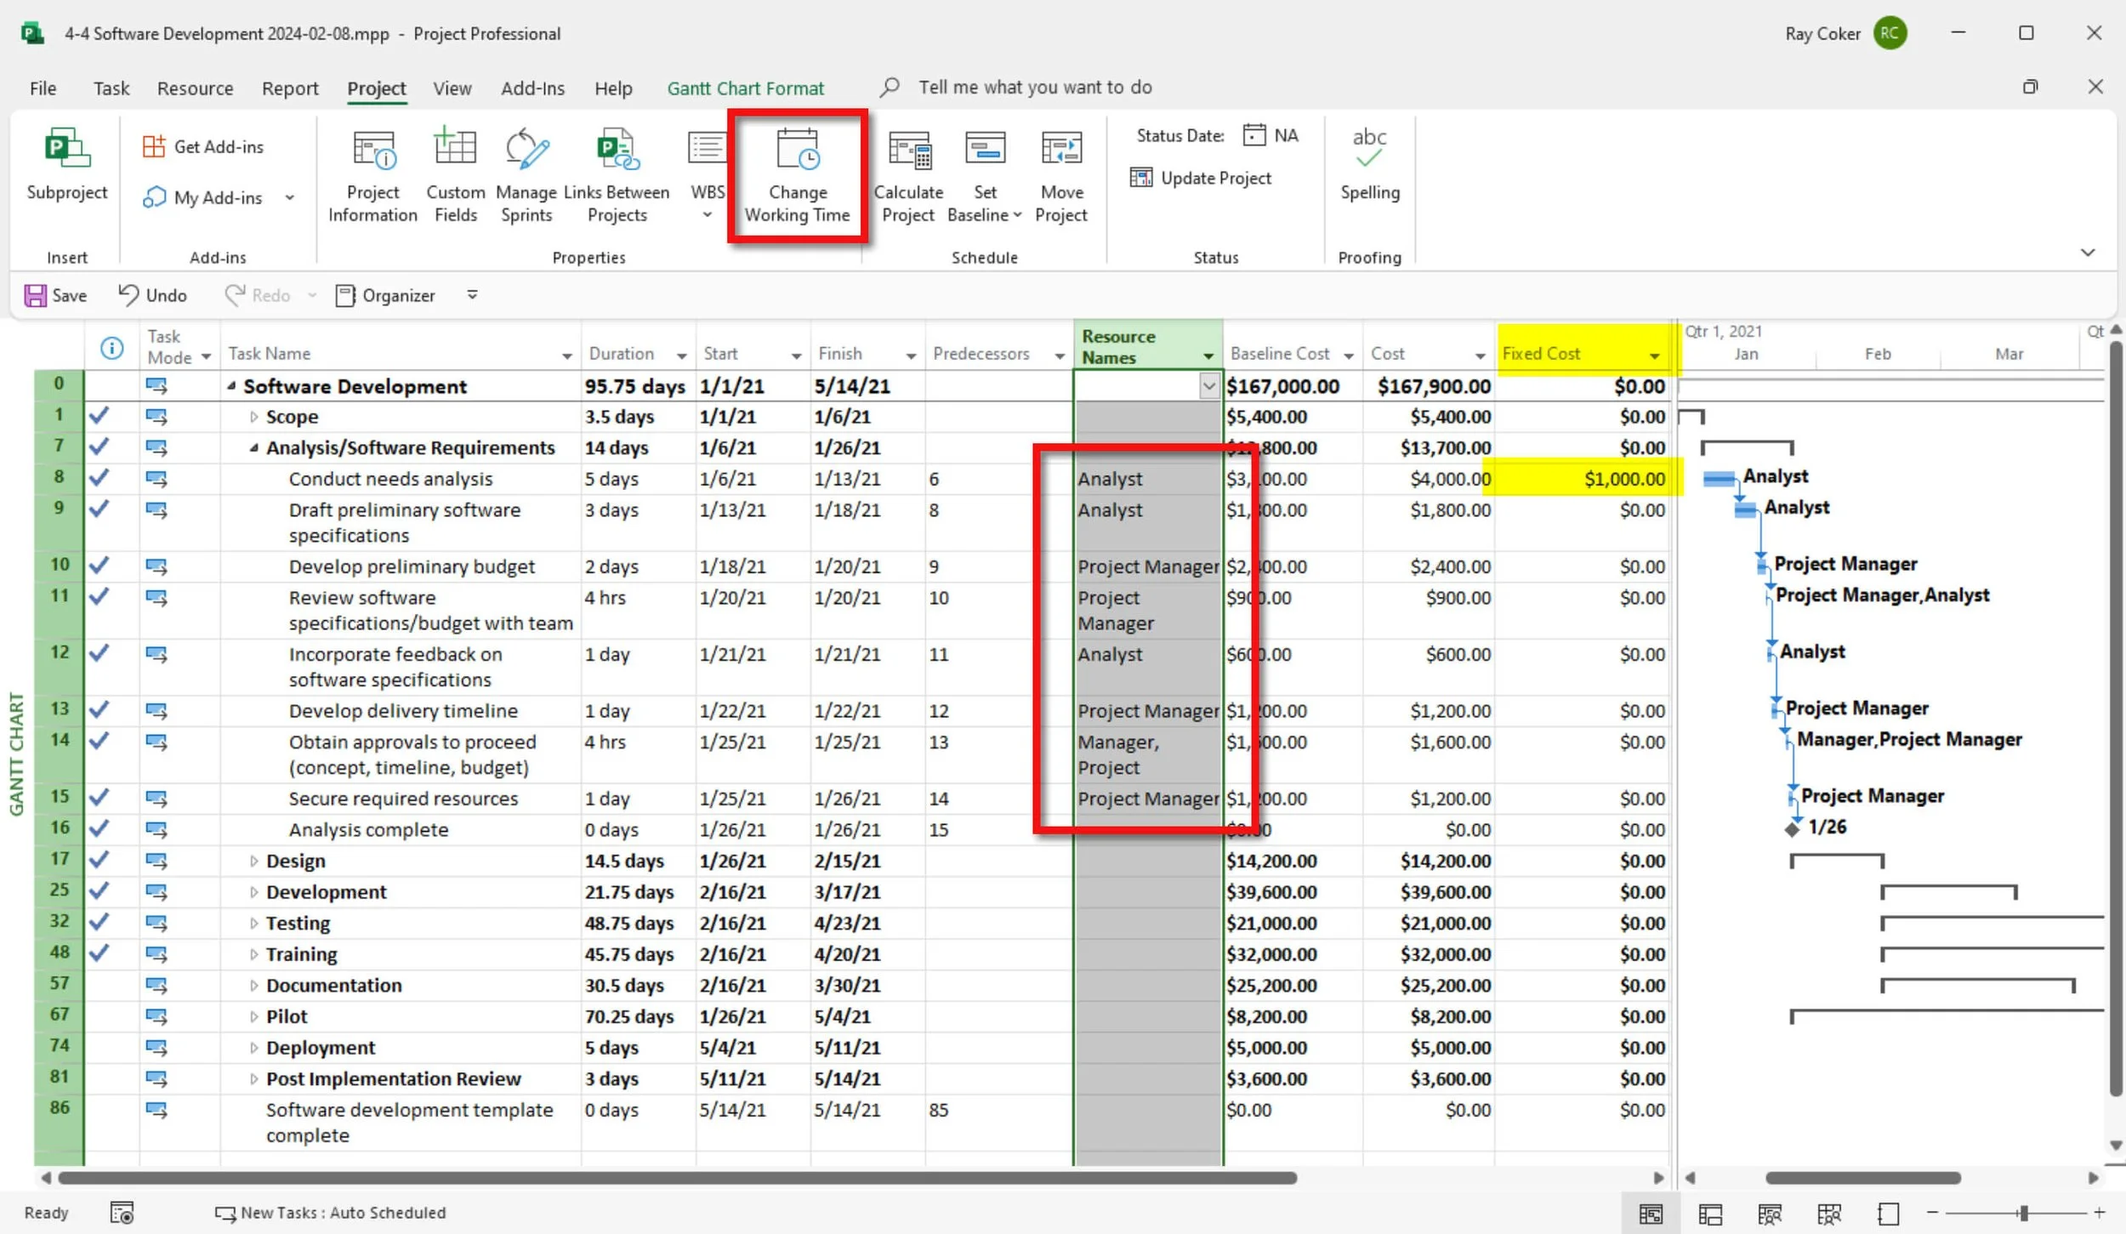Open the Fixed Cost column filter dropdown
2126x1234 pixels.
[x=1654, y=355]
